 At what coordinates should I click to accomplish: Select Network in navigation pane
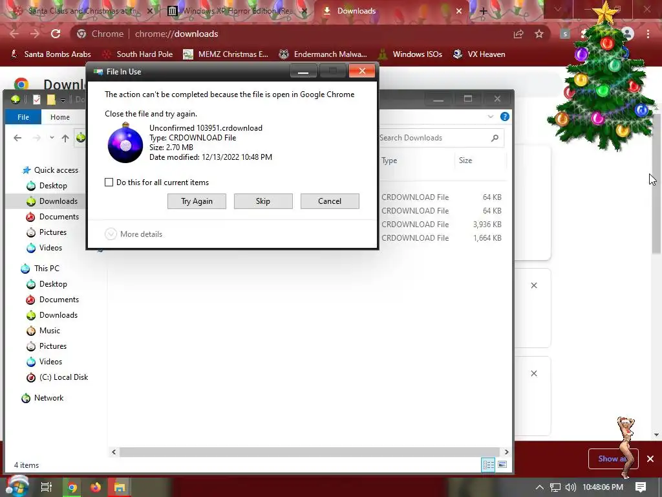(x=42, y=398)
